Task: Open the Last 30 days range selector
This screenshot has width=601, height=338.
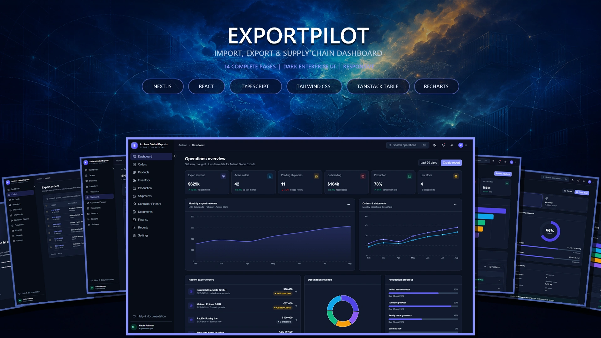Action: pyautogui.click(x=429, y=163)
